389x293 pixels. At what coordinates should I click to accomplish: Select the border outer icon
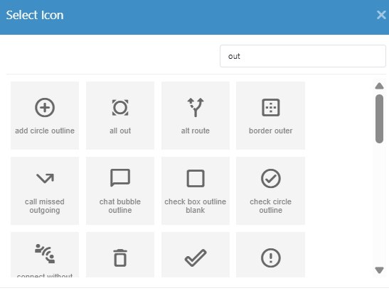(x=271, y=116)
